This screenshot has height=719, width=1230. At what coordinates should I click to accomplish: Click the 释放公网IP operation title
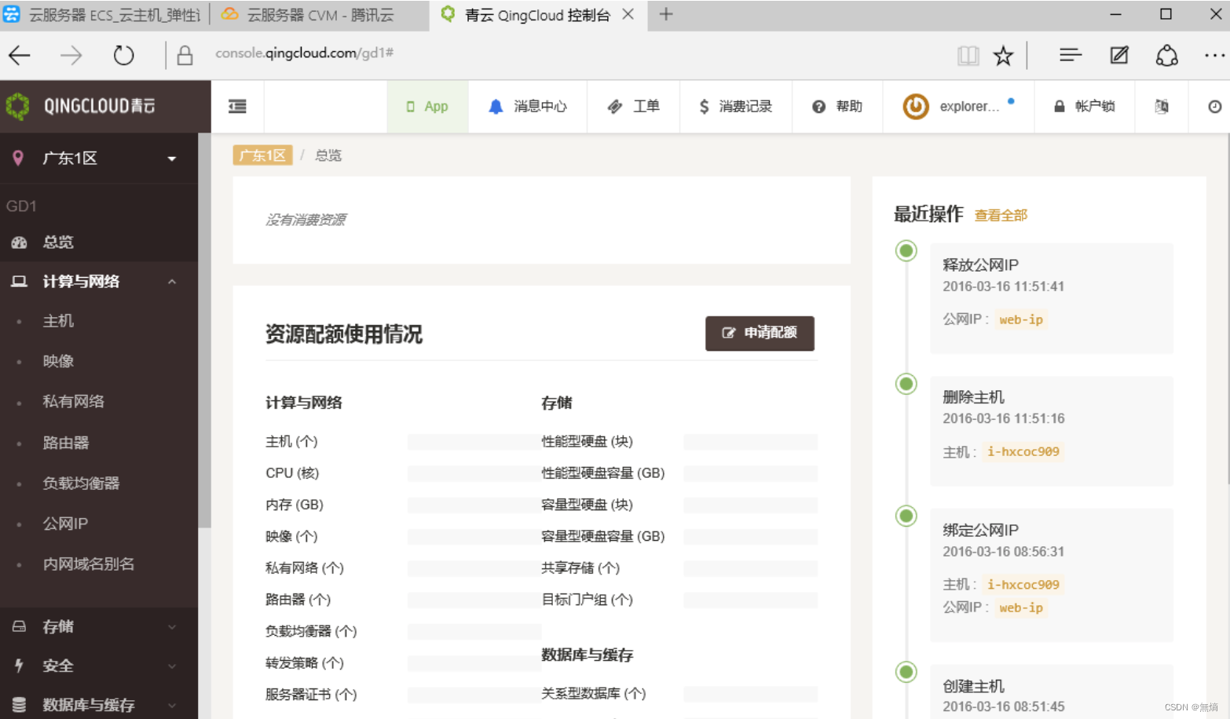coord(980,265)
